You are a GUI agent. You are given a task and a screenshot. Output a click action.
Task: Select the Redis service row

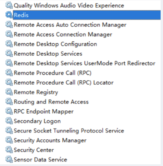[x=87, y=15]
